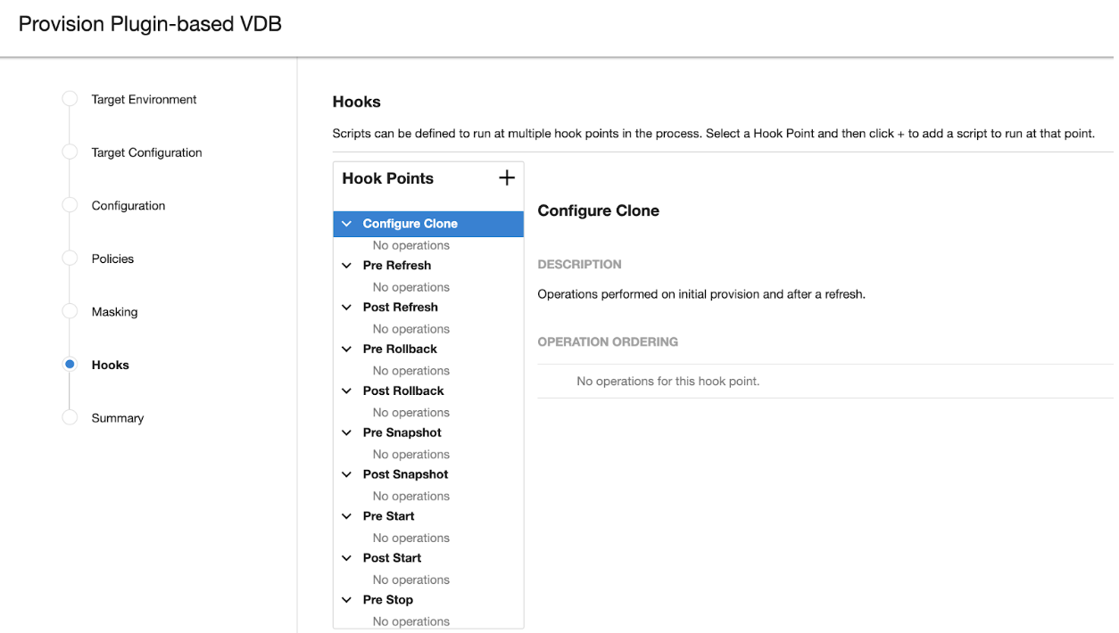The image size is (1119, 633).
Task: Select the Post Snapshot hook point
Action: (x=405, y=474)
